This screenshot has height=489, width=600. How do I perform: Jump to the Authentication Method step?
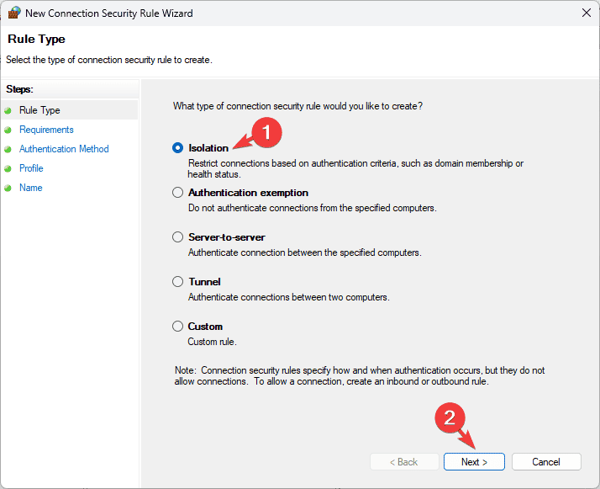(x=64, y=149)
